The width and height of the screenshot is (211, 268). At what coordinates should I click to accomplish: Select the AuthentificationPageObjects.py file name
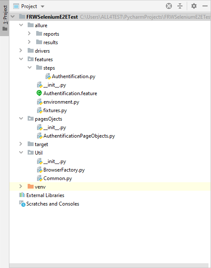[79, 136]
